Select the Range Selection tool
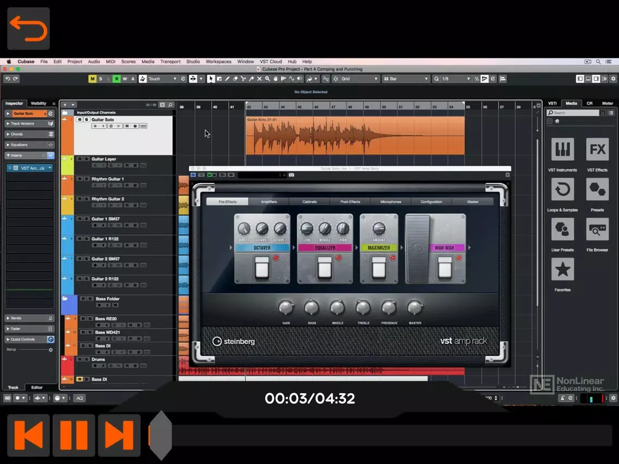The height and width of the screenshot is (464, 619). click(x=219, y=79)
